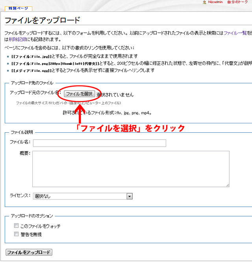Enable the このファイルをウォッチ checkbox

click(16, 226)
